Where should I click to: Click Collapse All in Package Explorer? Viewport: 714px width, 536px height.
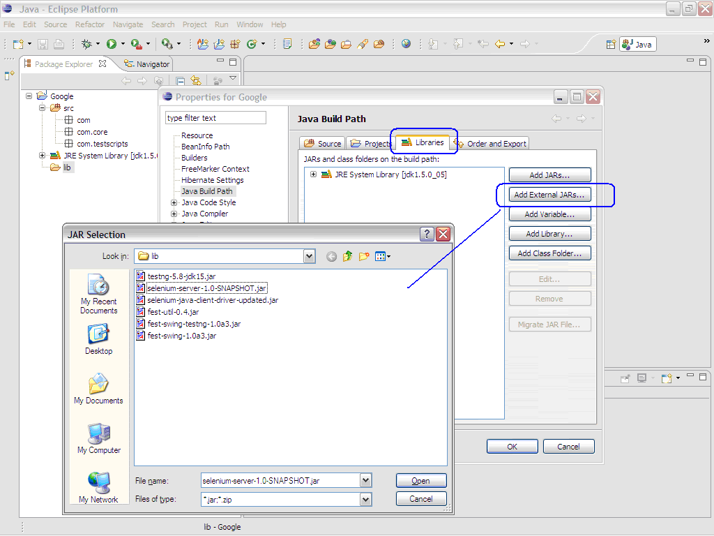[181, 81]
